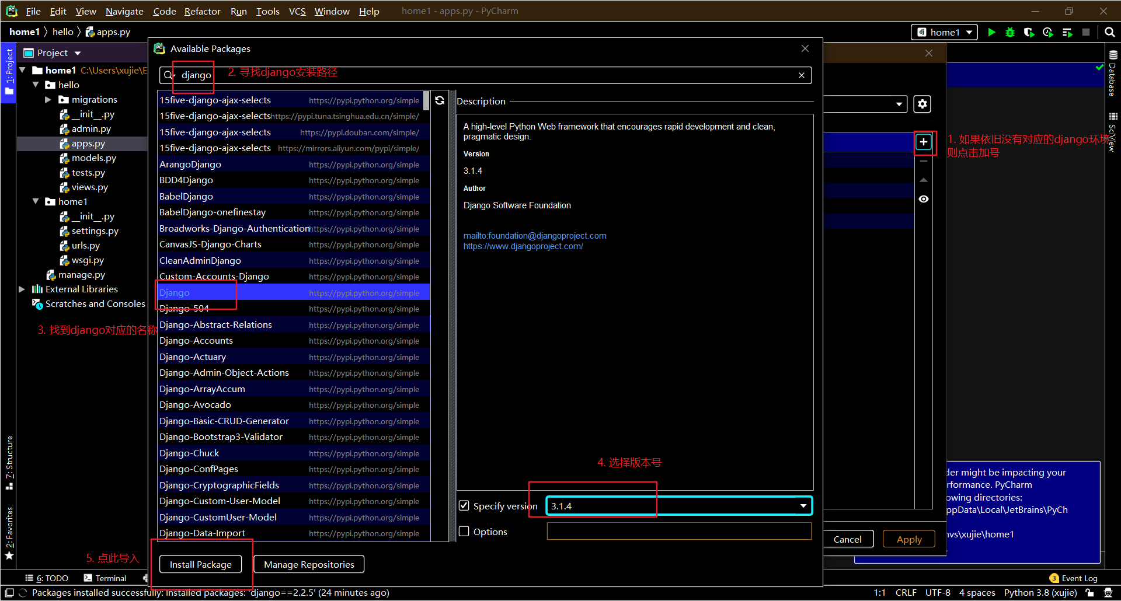The width and height of the screenshot is (1121, 601).
Task: Open the Favorites tool window stripe
Action: click(9, 533)
